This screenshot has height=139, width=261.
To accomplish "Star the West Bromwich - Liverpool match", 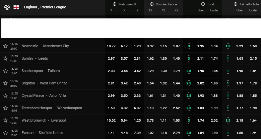I will [5, 121].
